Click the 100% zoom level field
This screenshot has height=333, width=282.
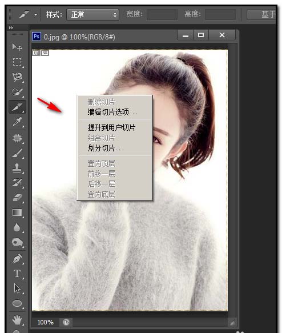point(46,322)
